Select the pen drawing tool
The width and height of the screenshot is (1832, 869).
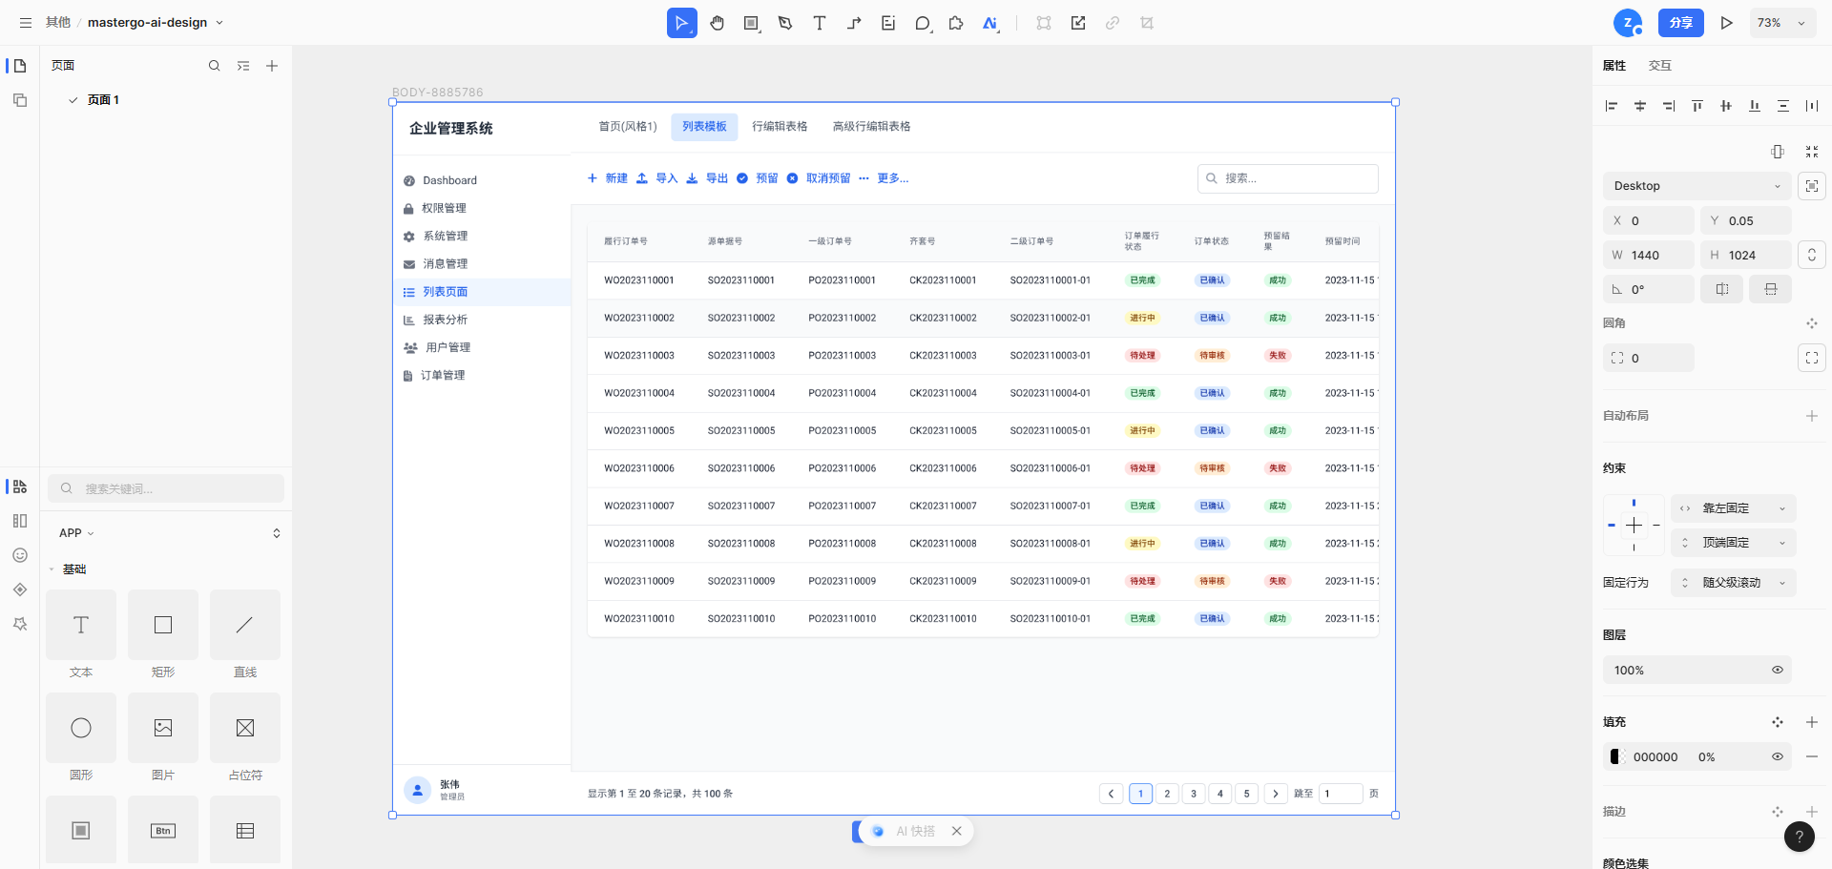coord(785,23)
